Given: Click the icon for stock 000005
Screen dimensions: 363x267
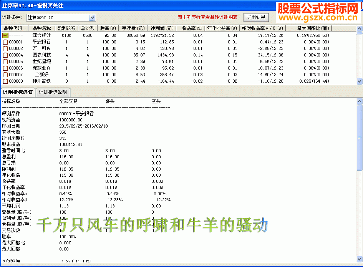Looking at the screenshot, I should (x=5, y=61).
